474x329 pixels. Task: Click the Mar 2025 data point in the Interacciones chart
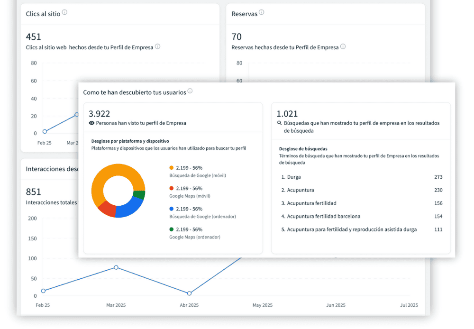116,267
